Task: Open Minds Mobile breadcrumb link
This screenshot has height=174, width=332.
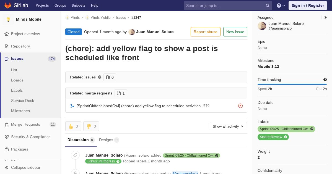Action: click(100, 17)
